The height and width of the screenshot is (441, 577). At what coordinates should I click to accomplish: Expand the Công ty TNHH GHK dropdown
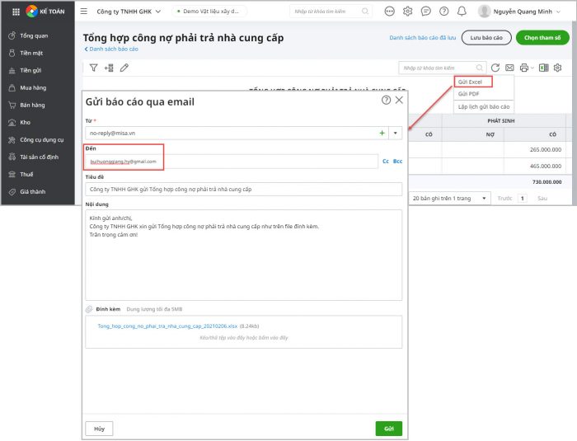[129, 12]
